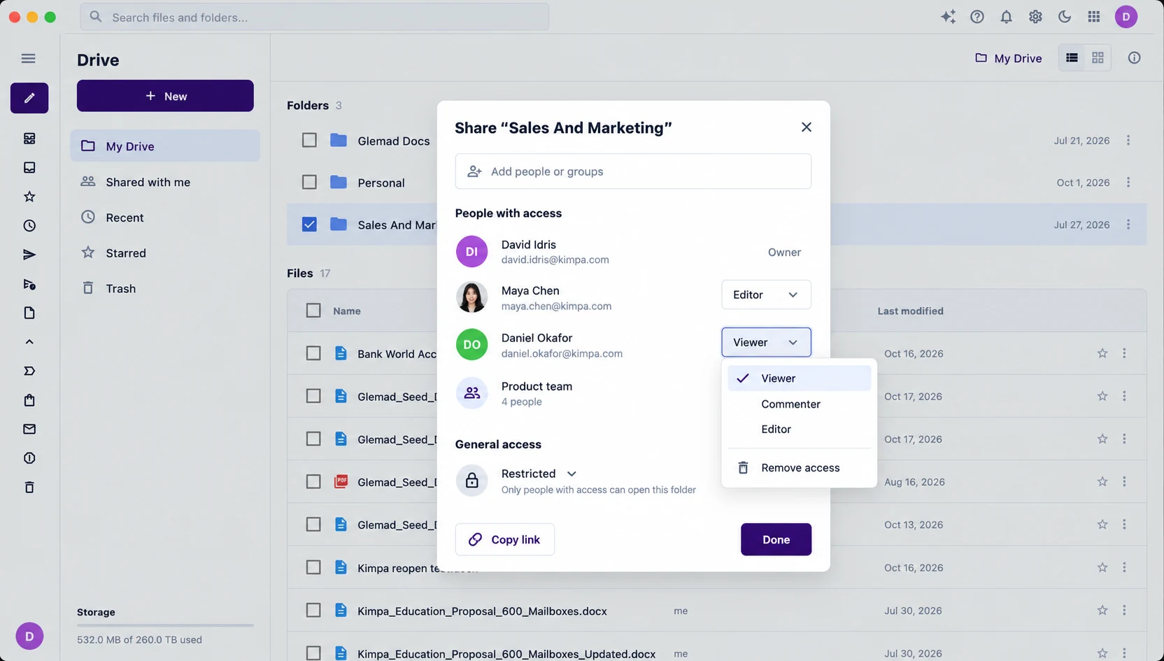Image resolution: width=1164 pixels, height=661 pixels.
Task: Toggle select-all checkbox in Files header
Action: click(313, 311)
